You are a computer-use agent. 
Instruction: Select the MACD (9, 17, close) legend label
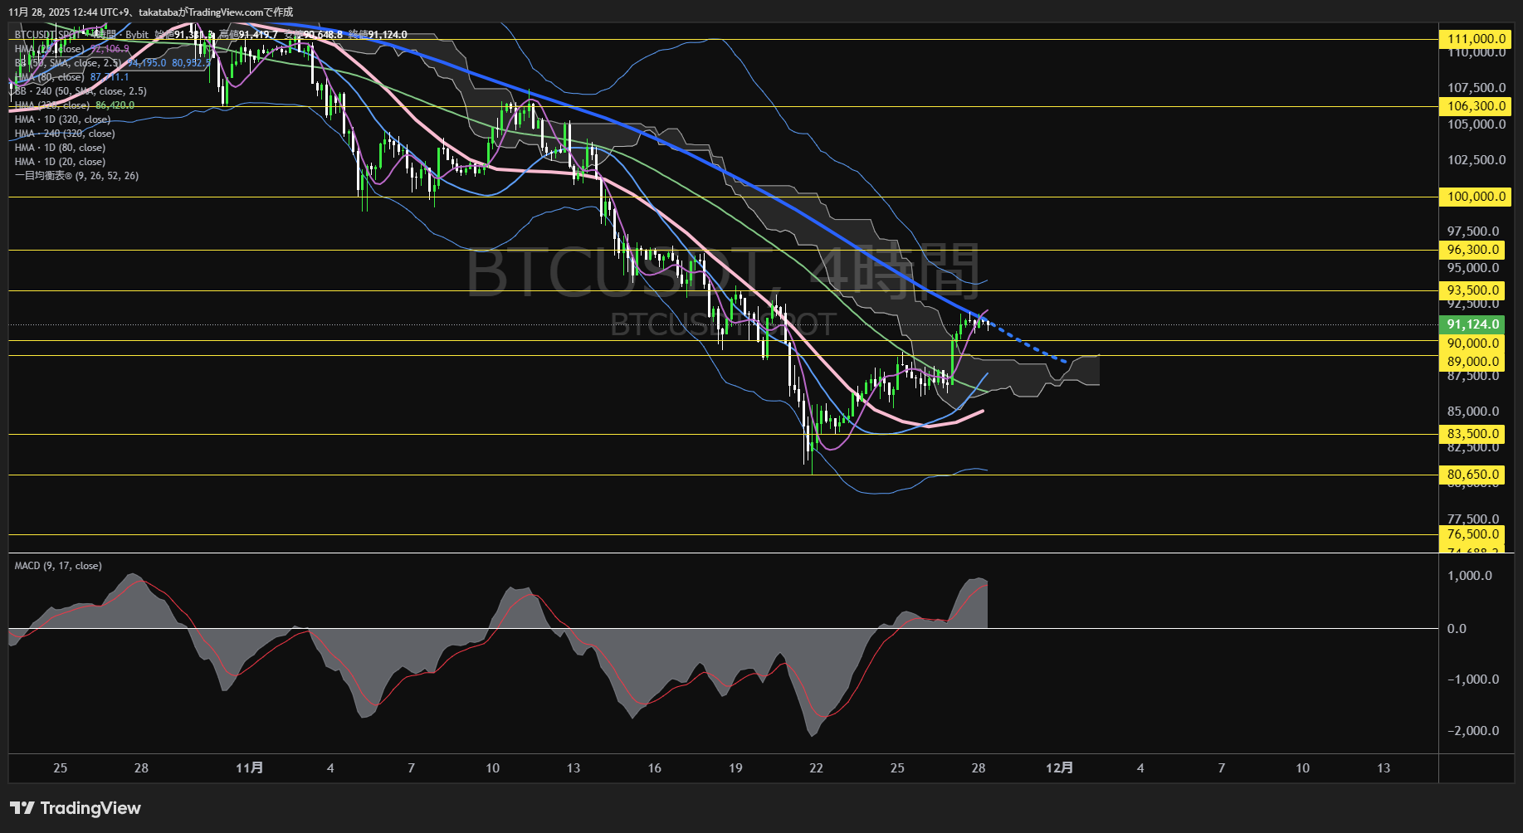pyautogui.click(x=56, y=565)
